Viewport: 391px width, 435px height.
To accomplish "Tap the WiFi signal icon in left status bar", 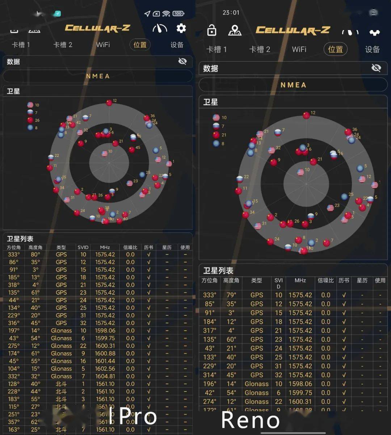I will [x=166, y=14].
